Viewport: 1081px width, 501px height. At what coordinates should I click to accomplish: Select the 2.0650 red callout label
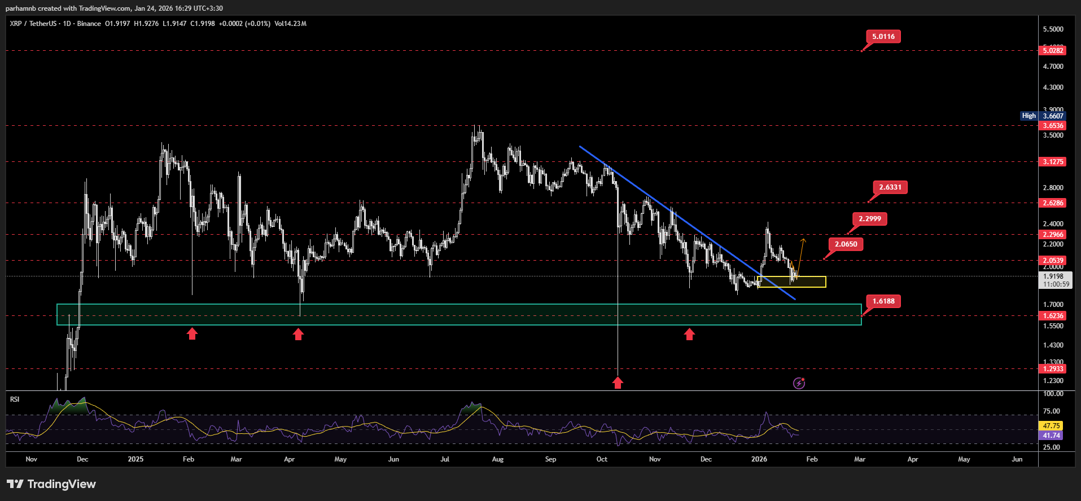pyautogui.click(x=846, y=244)
